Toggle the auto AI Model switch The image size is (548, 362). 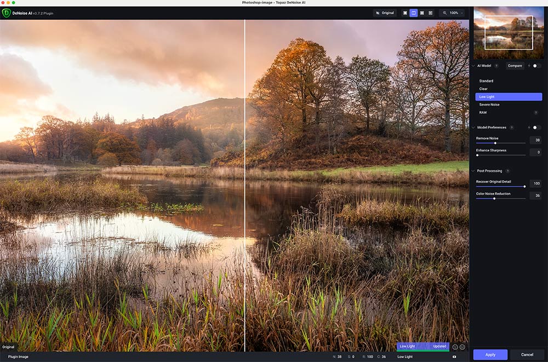pos(535,66)
